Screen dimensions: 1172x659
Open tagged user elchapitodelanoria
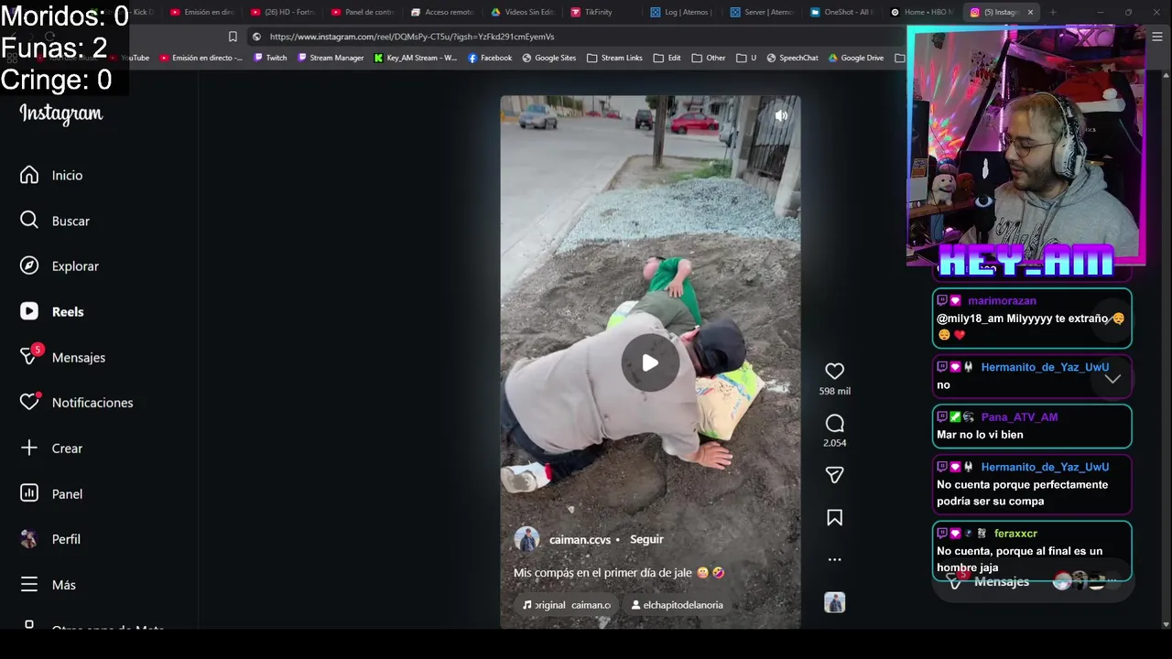click(x=678, y=605)
